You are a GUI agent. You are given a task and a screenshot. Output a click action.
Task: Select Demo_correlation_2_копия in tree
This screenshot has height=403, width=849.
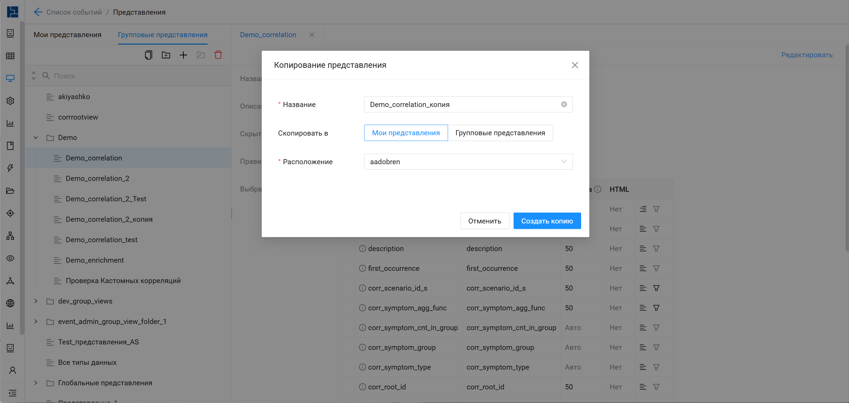(109, 219)
